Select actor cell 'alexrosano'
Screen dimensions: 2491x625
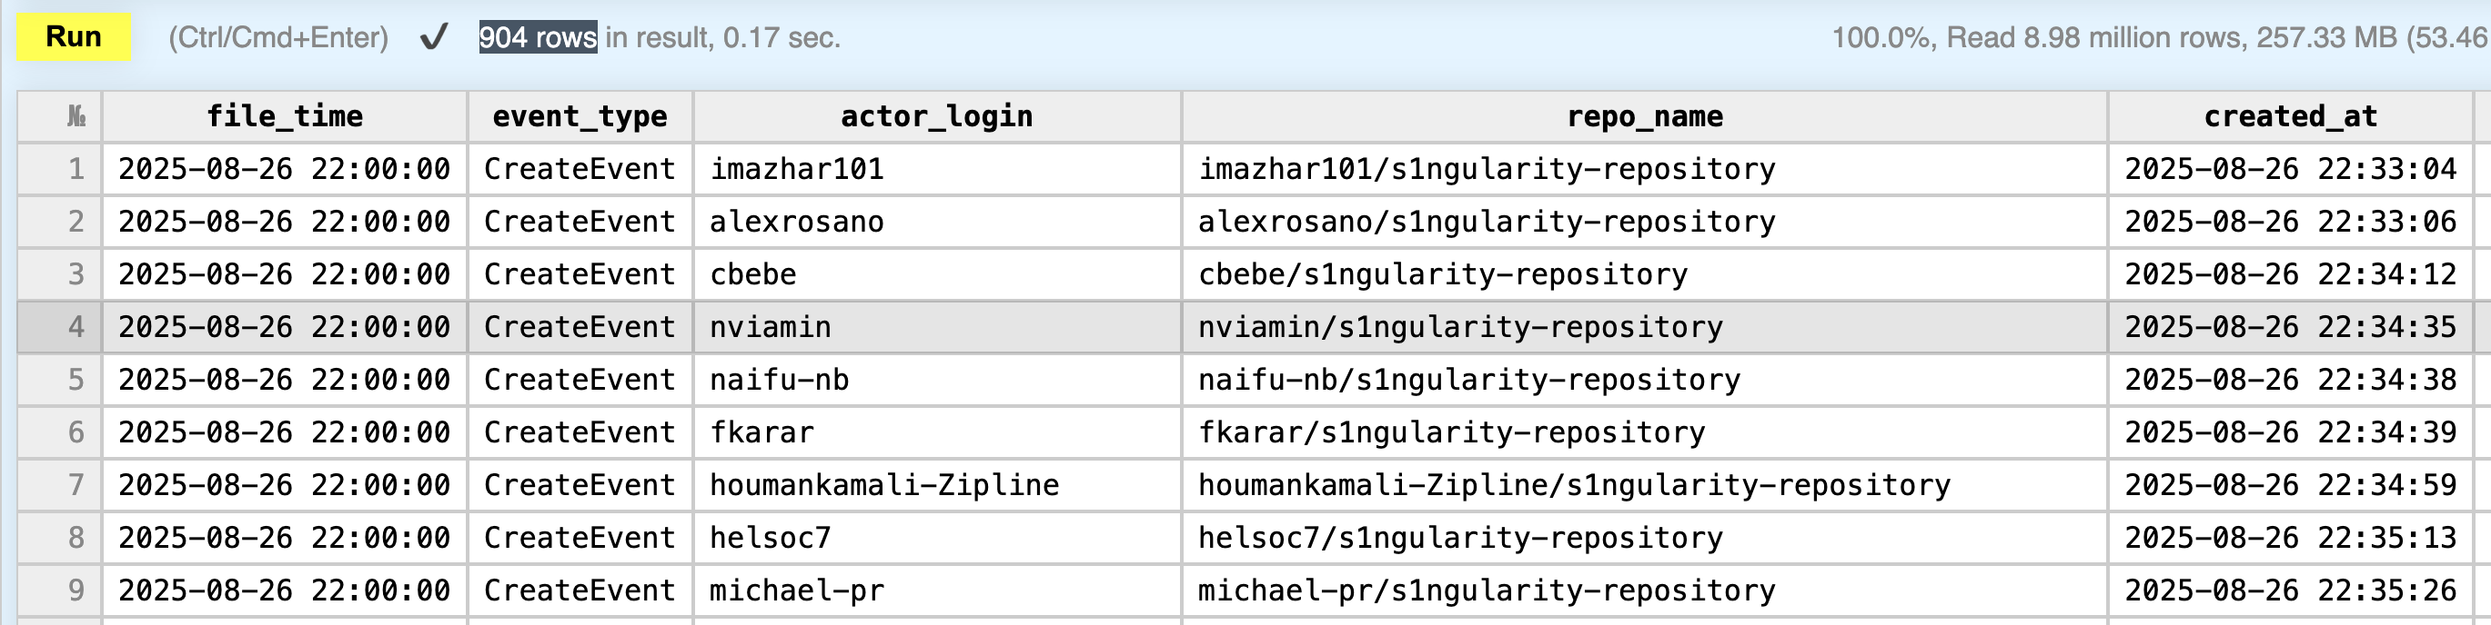(937, 223)
